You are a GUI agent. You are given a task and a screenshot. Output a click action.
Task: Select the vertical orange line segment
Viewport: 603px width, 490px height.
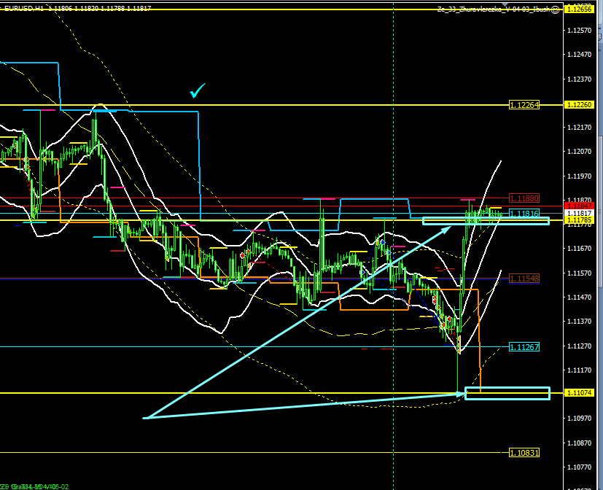[480, 341]
